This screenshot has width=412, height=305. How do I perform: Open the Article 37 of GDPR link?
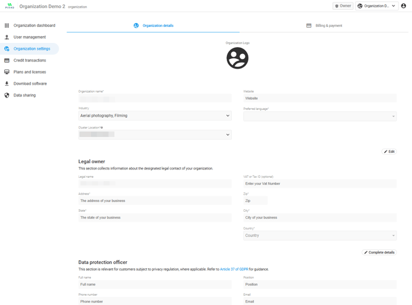[x=234, y=269]
